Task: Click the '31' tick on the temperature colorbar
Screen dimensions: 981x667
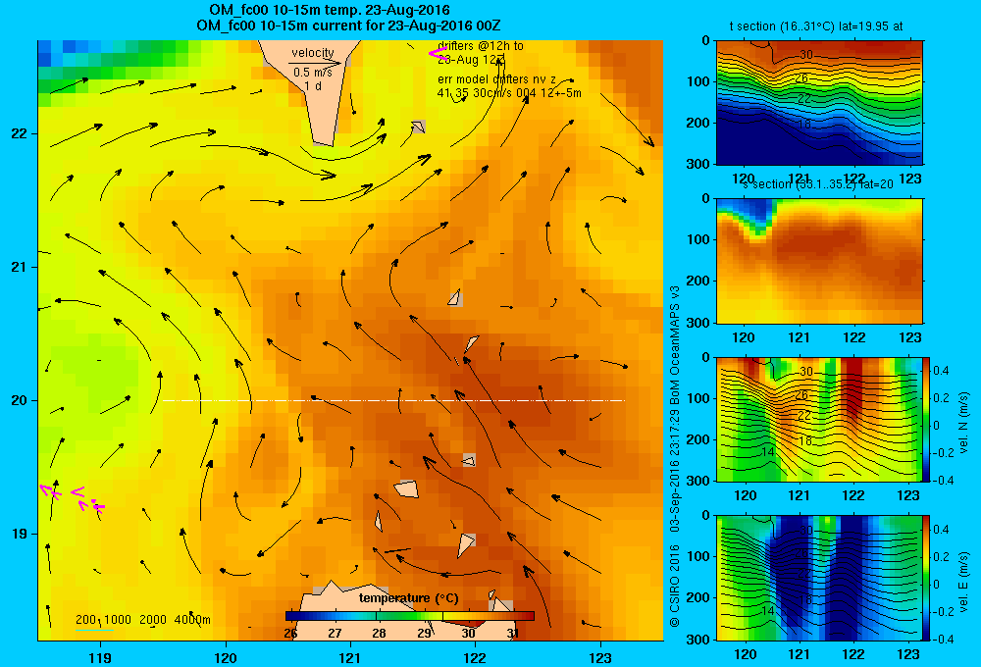Action: coord(513,633)
